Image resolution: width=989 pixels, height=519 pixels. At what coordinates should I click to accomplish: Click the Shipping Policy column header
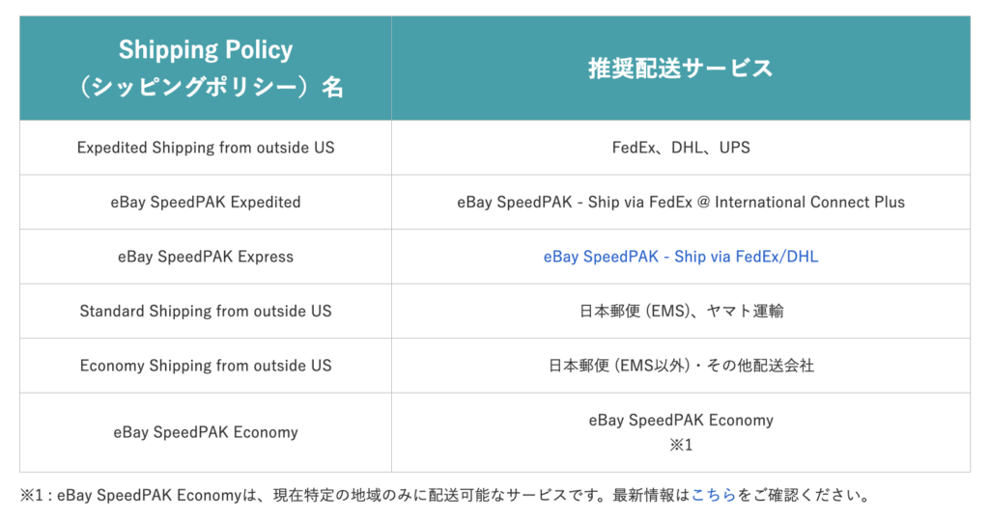tap(206, 68)
